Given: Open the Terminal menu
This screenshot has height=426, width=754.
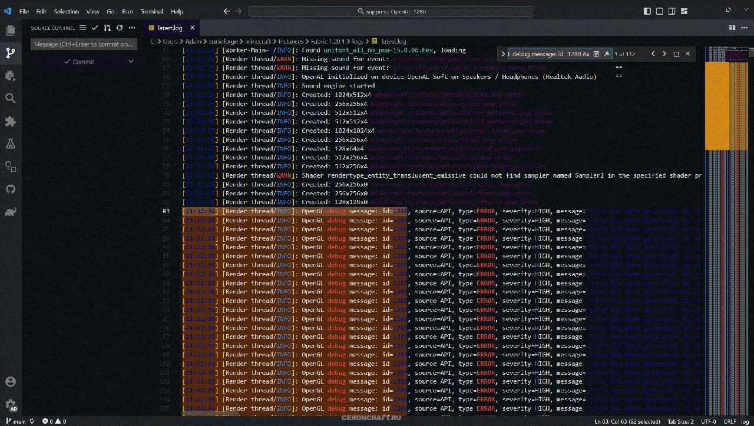Looking at the screenshot, I should click(151, 11).
